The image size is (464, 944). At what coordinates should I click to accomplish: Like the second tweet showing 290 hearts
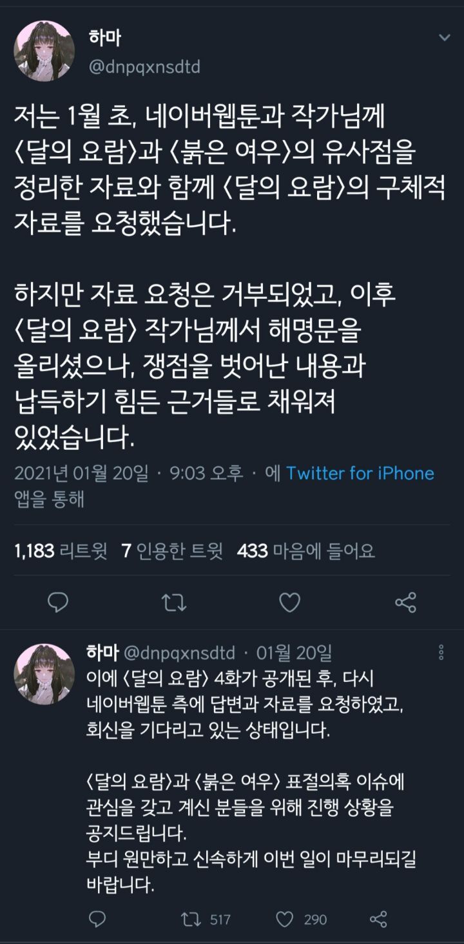(301, 919)
